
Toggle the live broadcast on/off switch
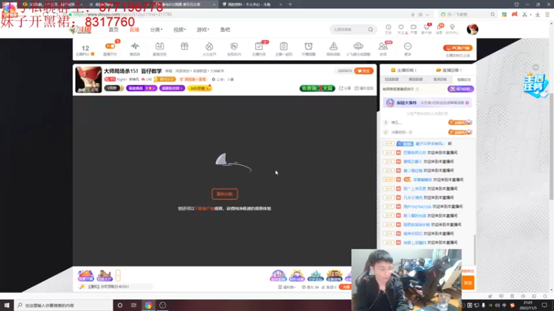110,46
